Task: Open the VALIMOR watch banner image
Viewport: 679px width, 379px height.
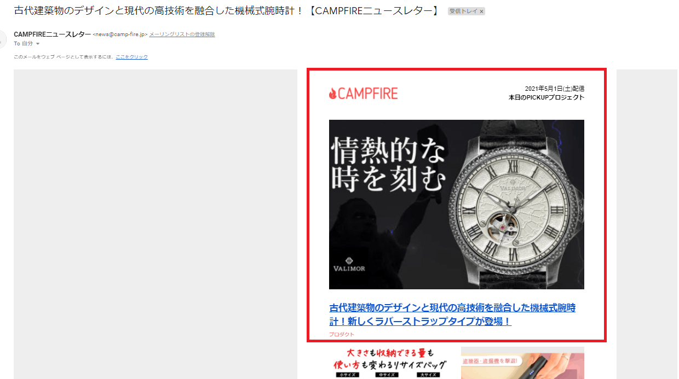Action: (456, 205)
